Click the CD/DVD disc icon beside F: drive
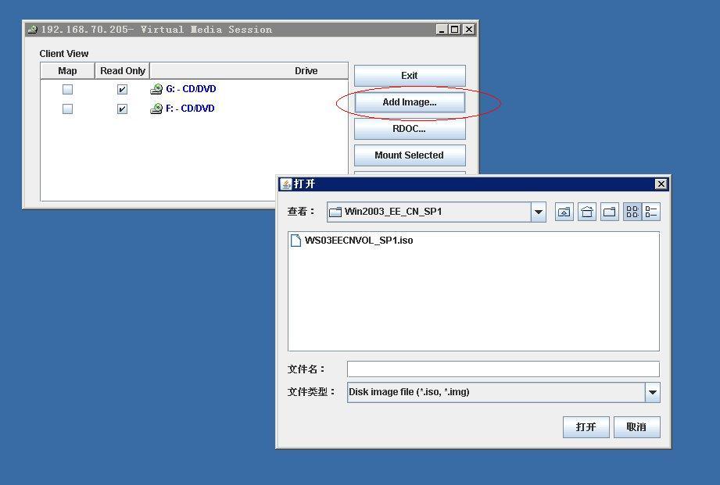The width and height of the screenshot is (720, 485). coord(156,108)
